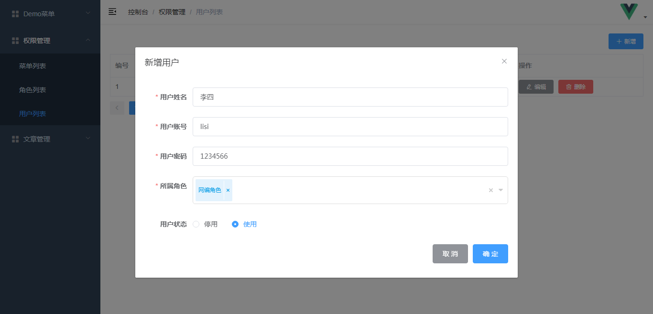This screenshot has width=653, height=314.
Task: Select the 停用 radio button
Action: tap(196, 224)
